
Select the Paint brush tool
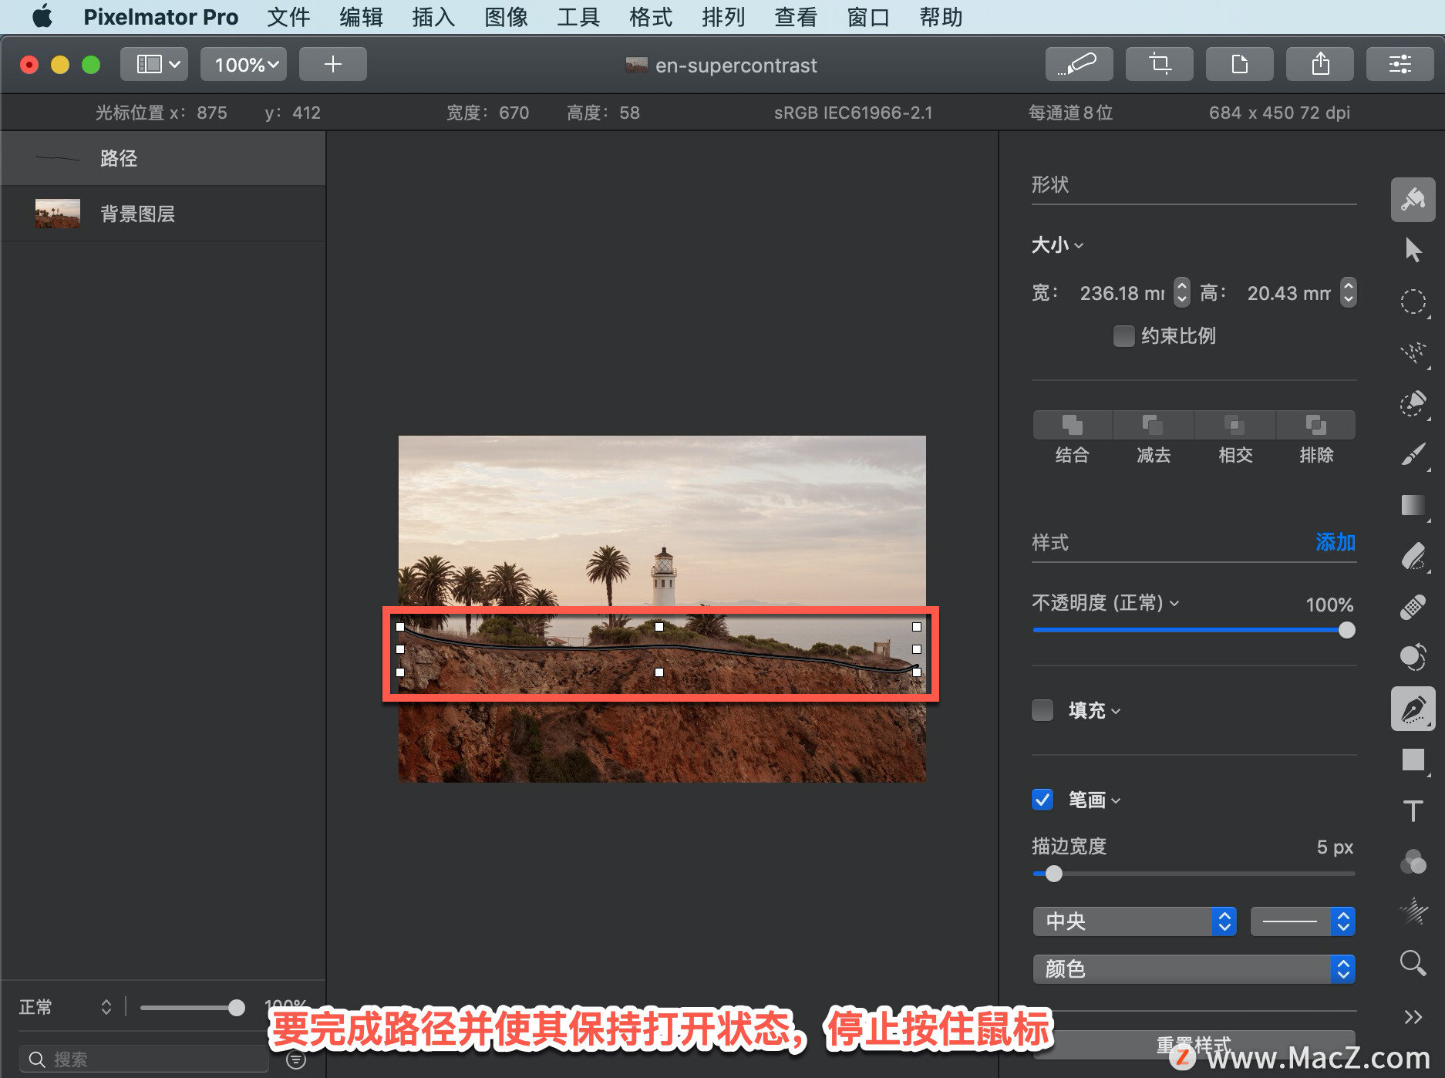1413,454
